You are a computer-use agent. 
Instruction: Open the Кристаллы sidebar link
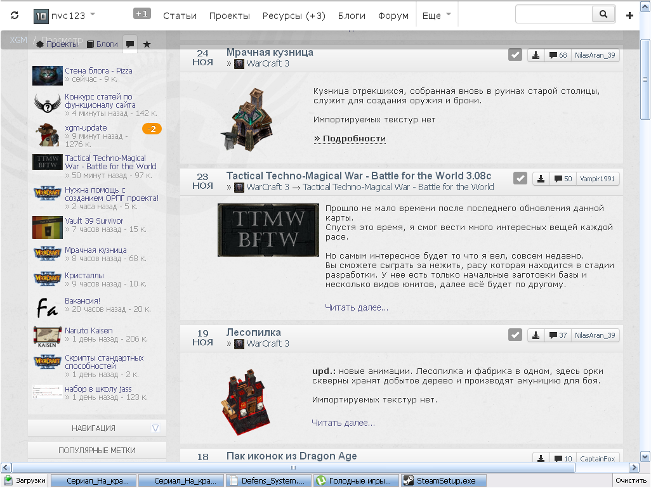84,275
